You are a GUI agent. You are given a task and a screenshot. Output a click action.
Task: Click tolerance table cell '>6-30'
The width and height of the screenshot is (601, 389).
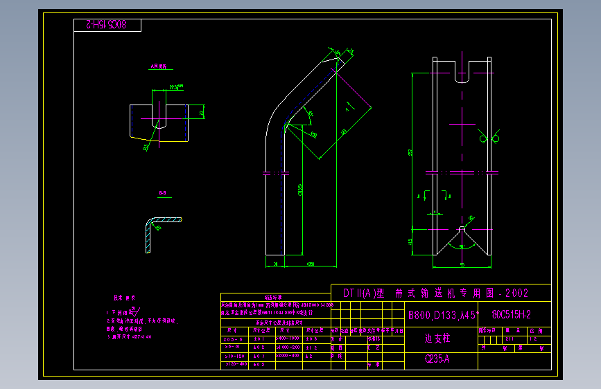tap(232, 347)
